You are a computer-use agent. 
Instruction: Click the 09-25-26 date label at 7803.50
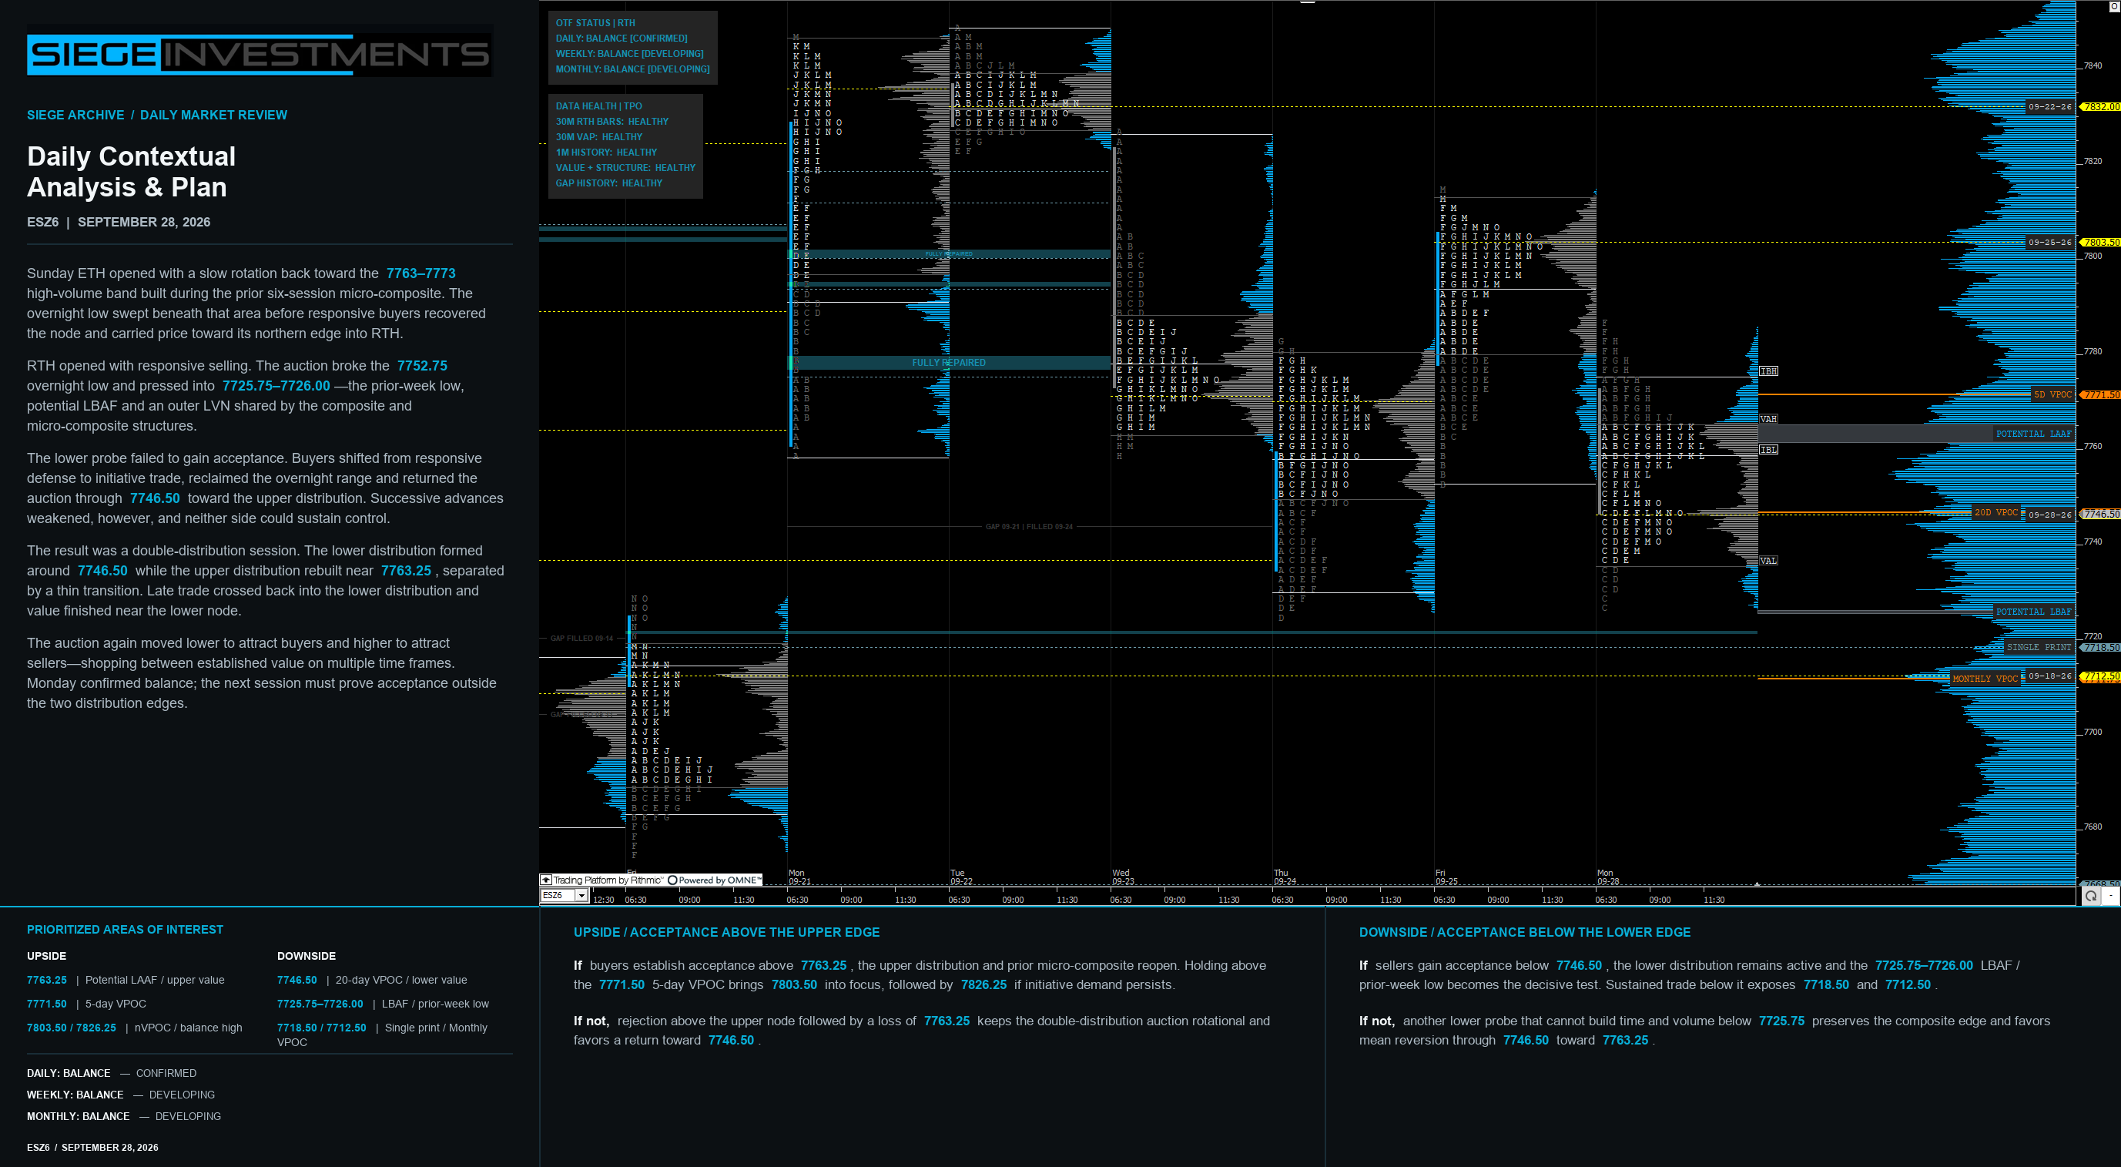(2049, 242)
